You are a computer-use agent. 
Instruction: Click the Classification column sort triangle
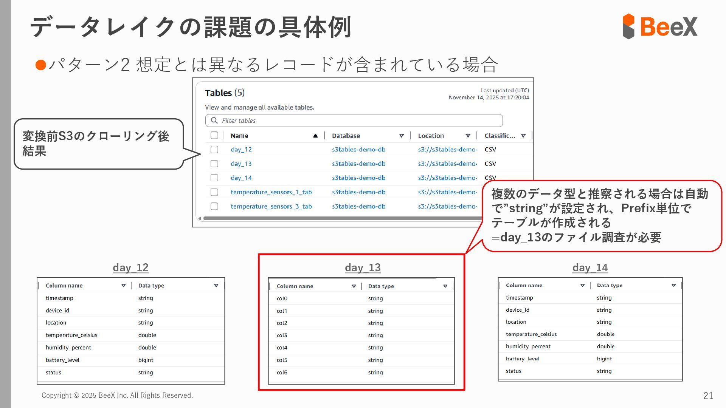(x=523, y=136)
